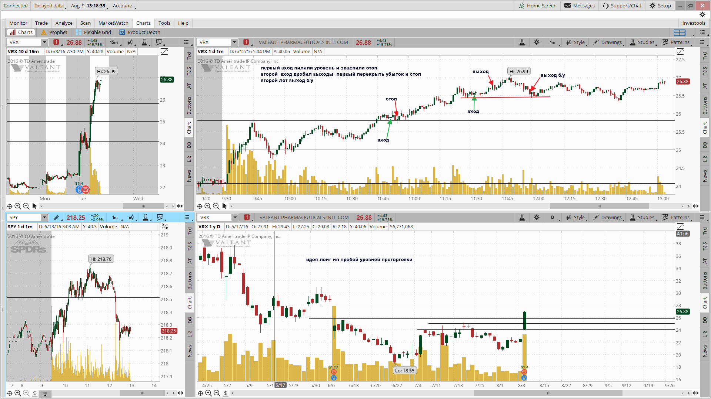The height and width of the screenshot is (399, 711).
Task: Open the Analyze tab
Action: [64, 23]
